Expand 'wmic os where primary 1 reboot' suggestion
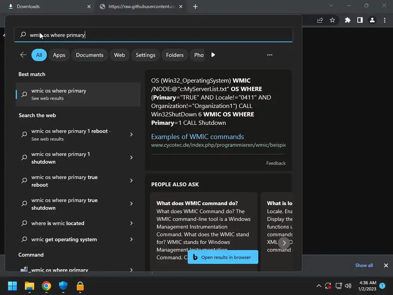This screenshot has height=295, width=393. [131, 134]
